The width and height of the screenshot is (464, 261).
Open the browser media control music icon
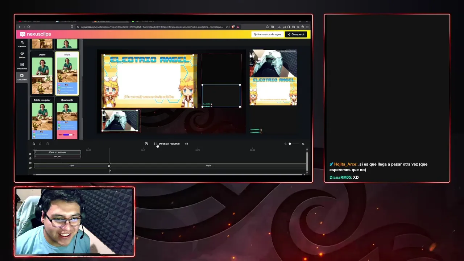284,27
